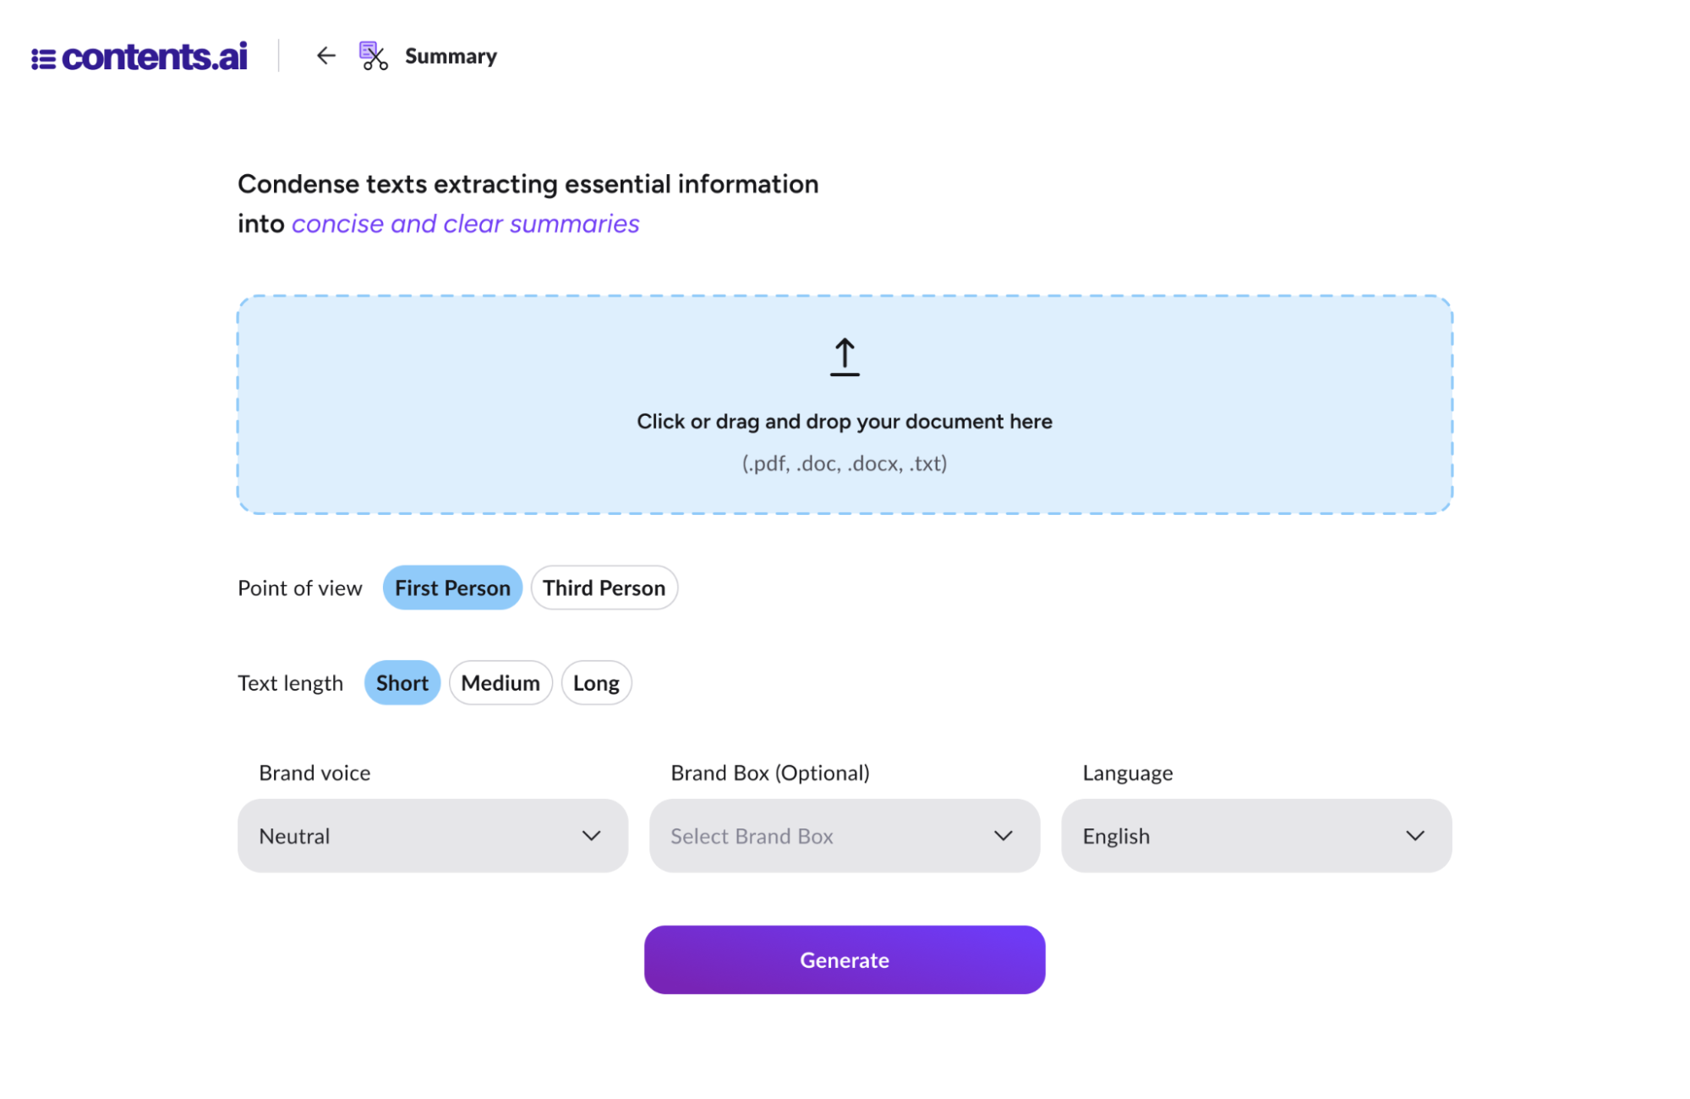Set text length to Long

[596, 683]
